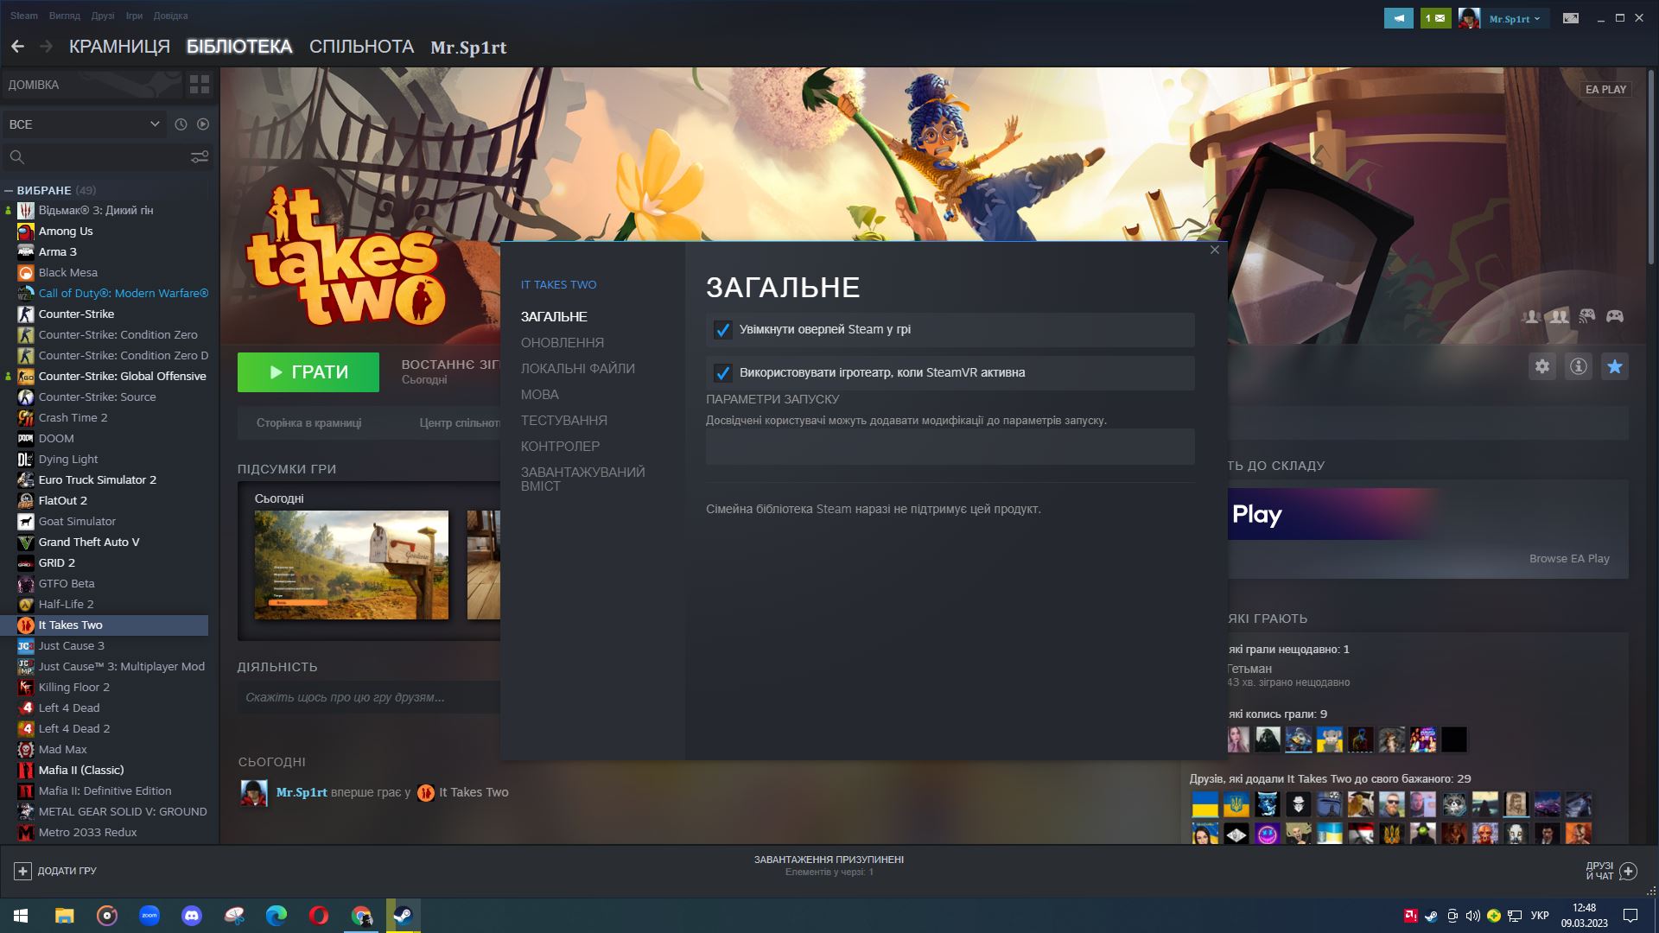The image size is (1659, 933).
Task: Open Opera browser from the taskbar
Action: [319, 915]
